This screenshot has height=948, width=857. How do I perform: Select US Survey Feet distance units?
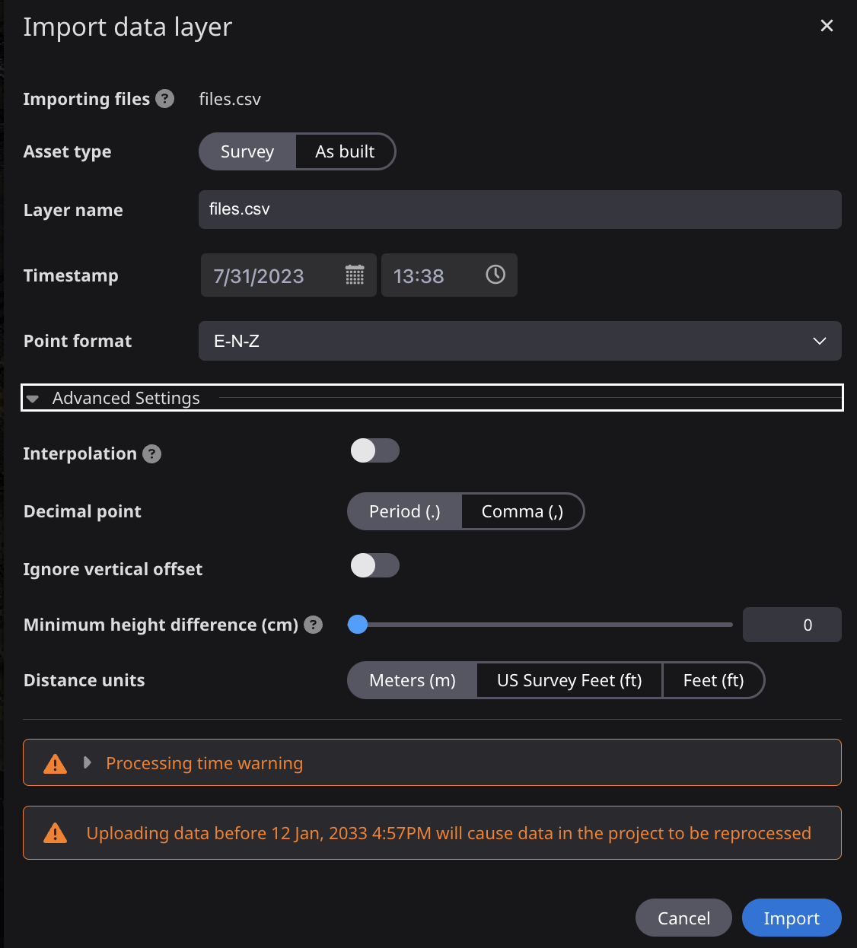[569, 680]
